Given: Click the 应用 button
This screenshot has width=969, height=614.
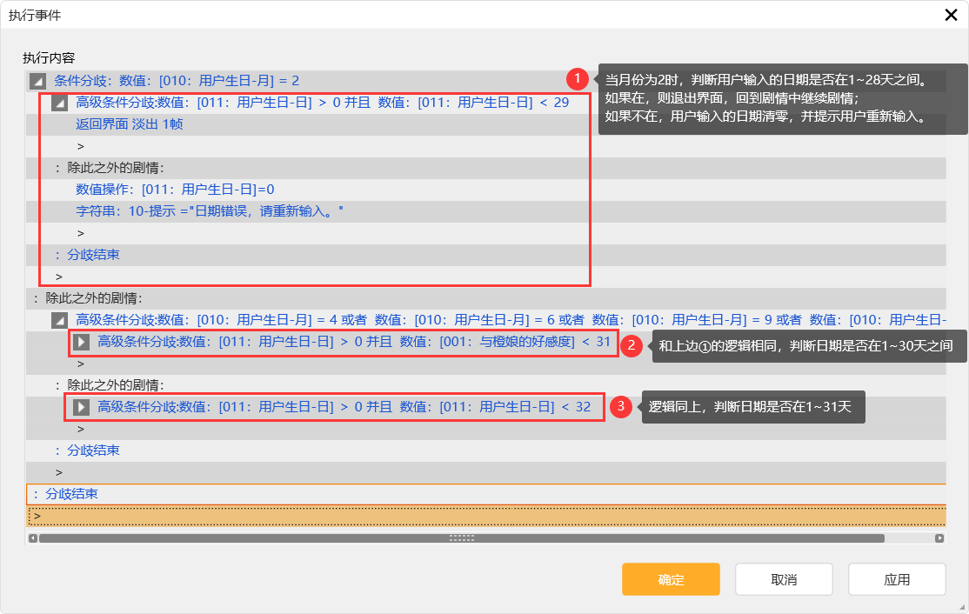Looking at the screenshot, I should tap(896, 580).
